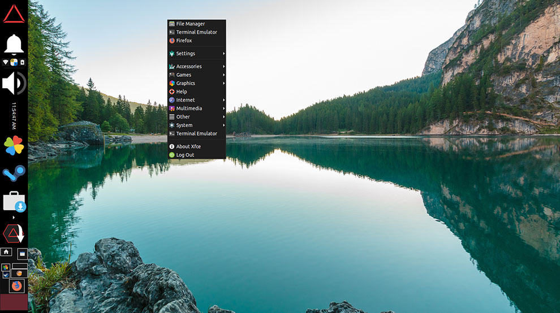Image resolution: width=560 pixels, height=313 pixels.
Task: Launch Steam from the panel
Action: pyautogui.click(x=14, y=173)
